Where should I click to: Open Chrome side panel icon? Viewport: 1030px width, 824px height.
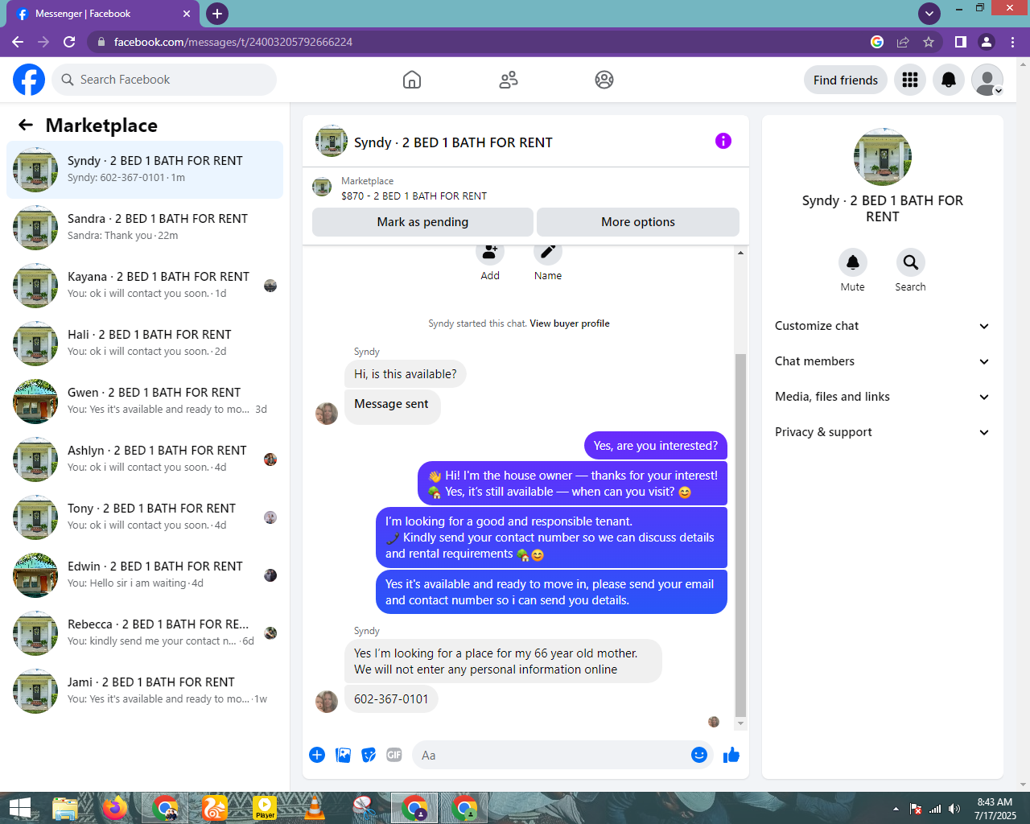[x=961, y=42]
